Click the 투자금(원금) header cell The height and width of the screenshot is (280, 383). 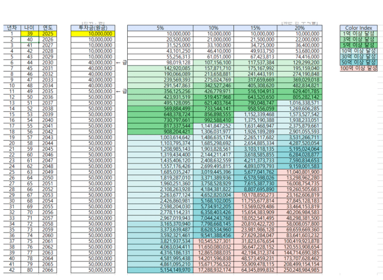93,28
